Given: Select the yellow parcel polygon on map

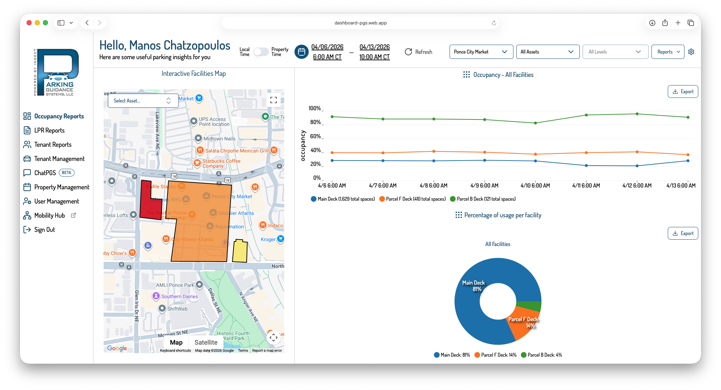Looking at the screenshot, I should tap(240, 251).
